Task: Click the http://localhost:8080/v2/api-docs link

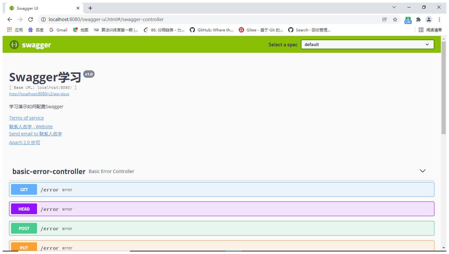Action: click(39, 94)
